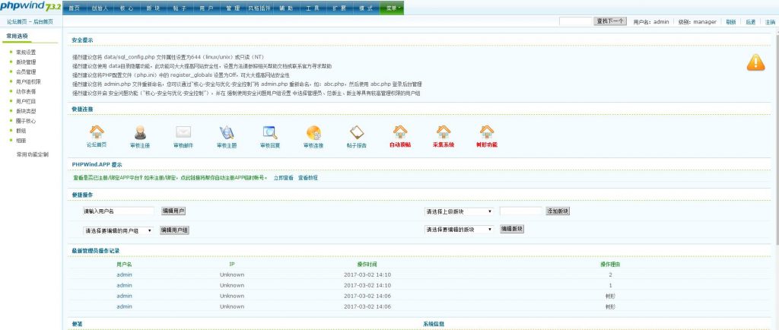Open 用户栏目 in the sidebar

[x=26, y=101]
